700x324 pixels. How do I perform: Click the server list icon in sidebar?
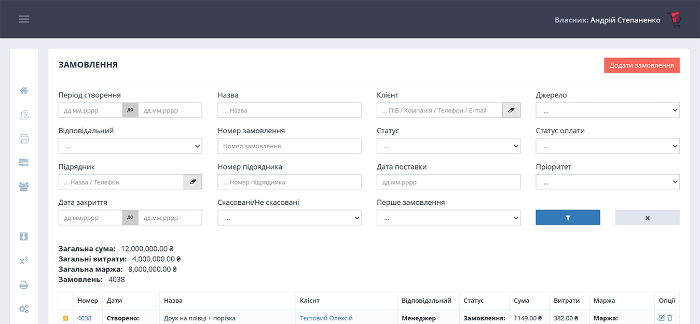[24, 163]
